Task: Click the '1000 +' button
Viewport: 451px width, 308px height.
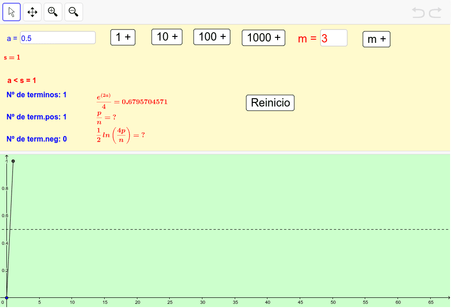Action: (x=263, y=38)
